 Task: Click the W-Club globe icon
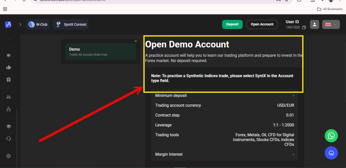[x=31, y=24]
